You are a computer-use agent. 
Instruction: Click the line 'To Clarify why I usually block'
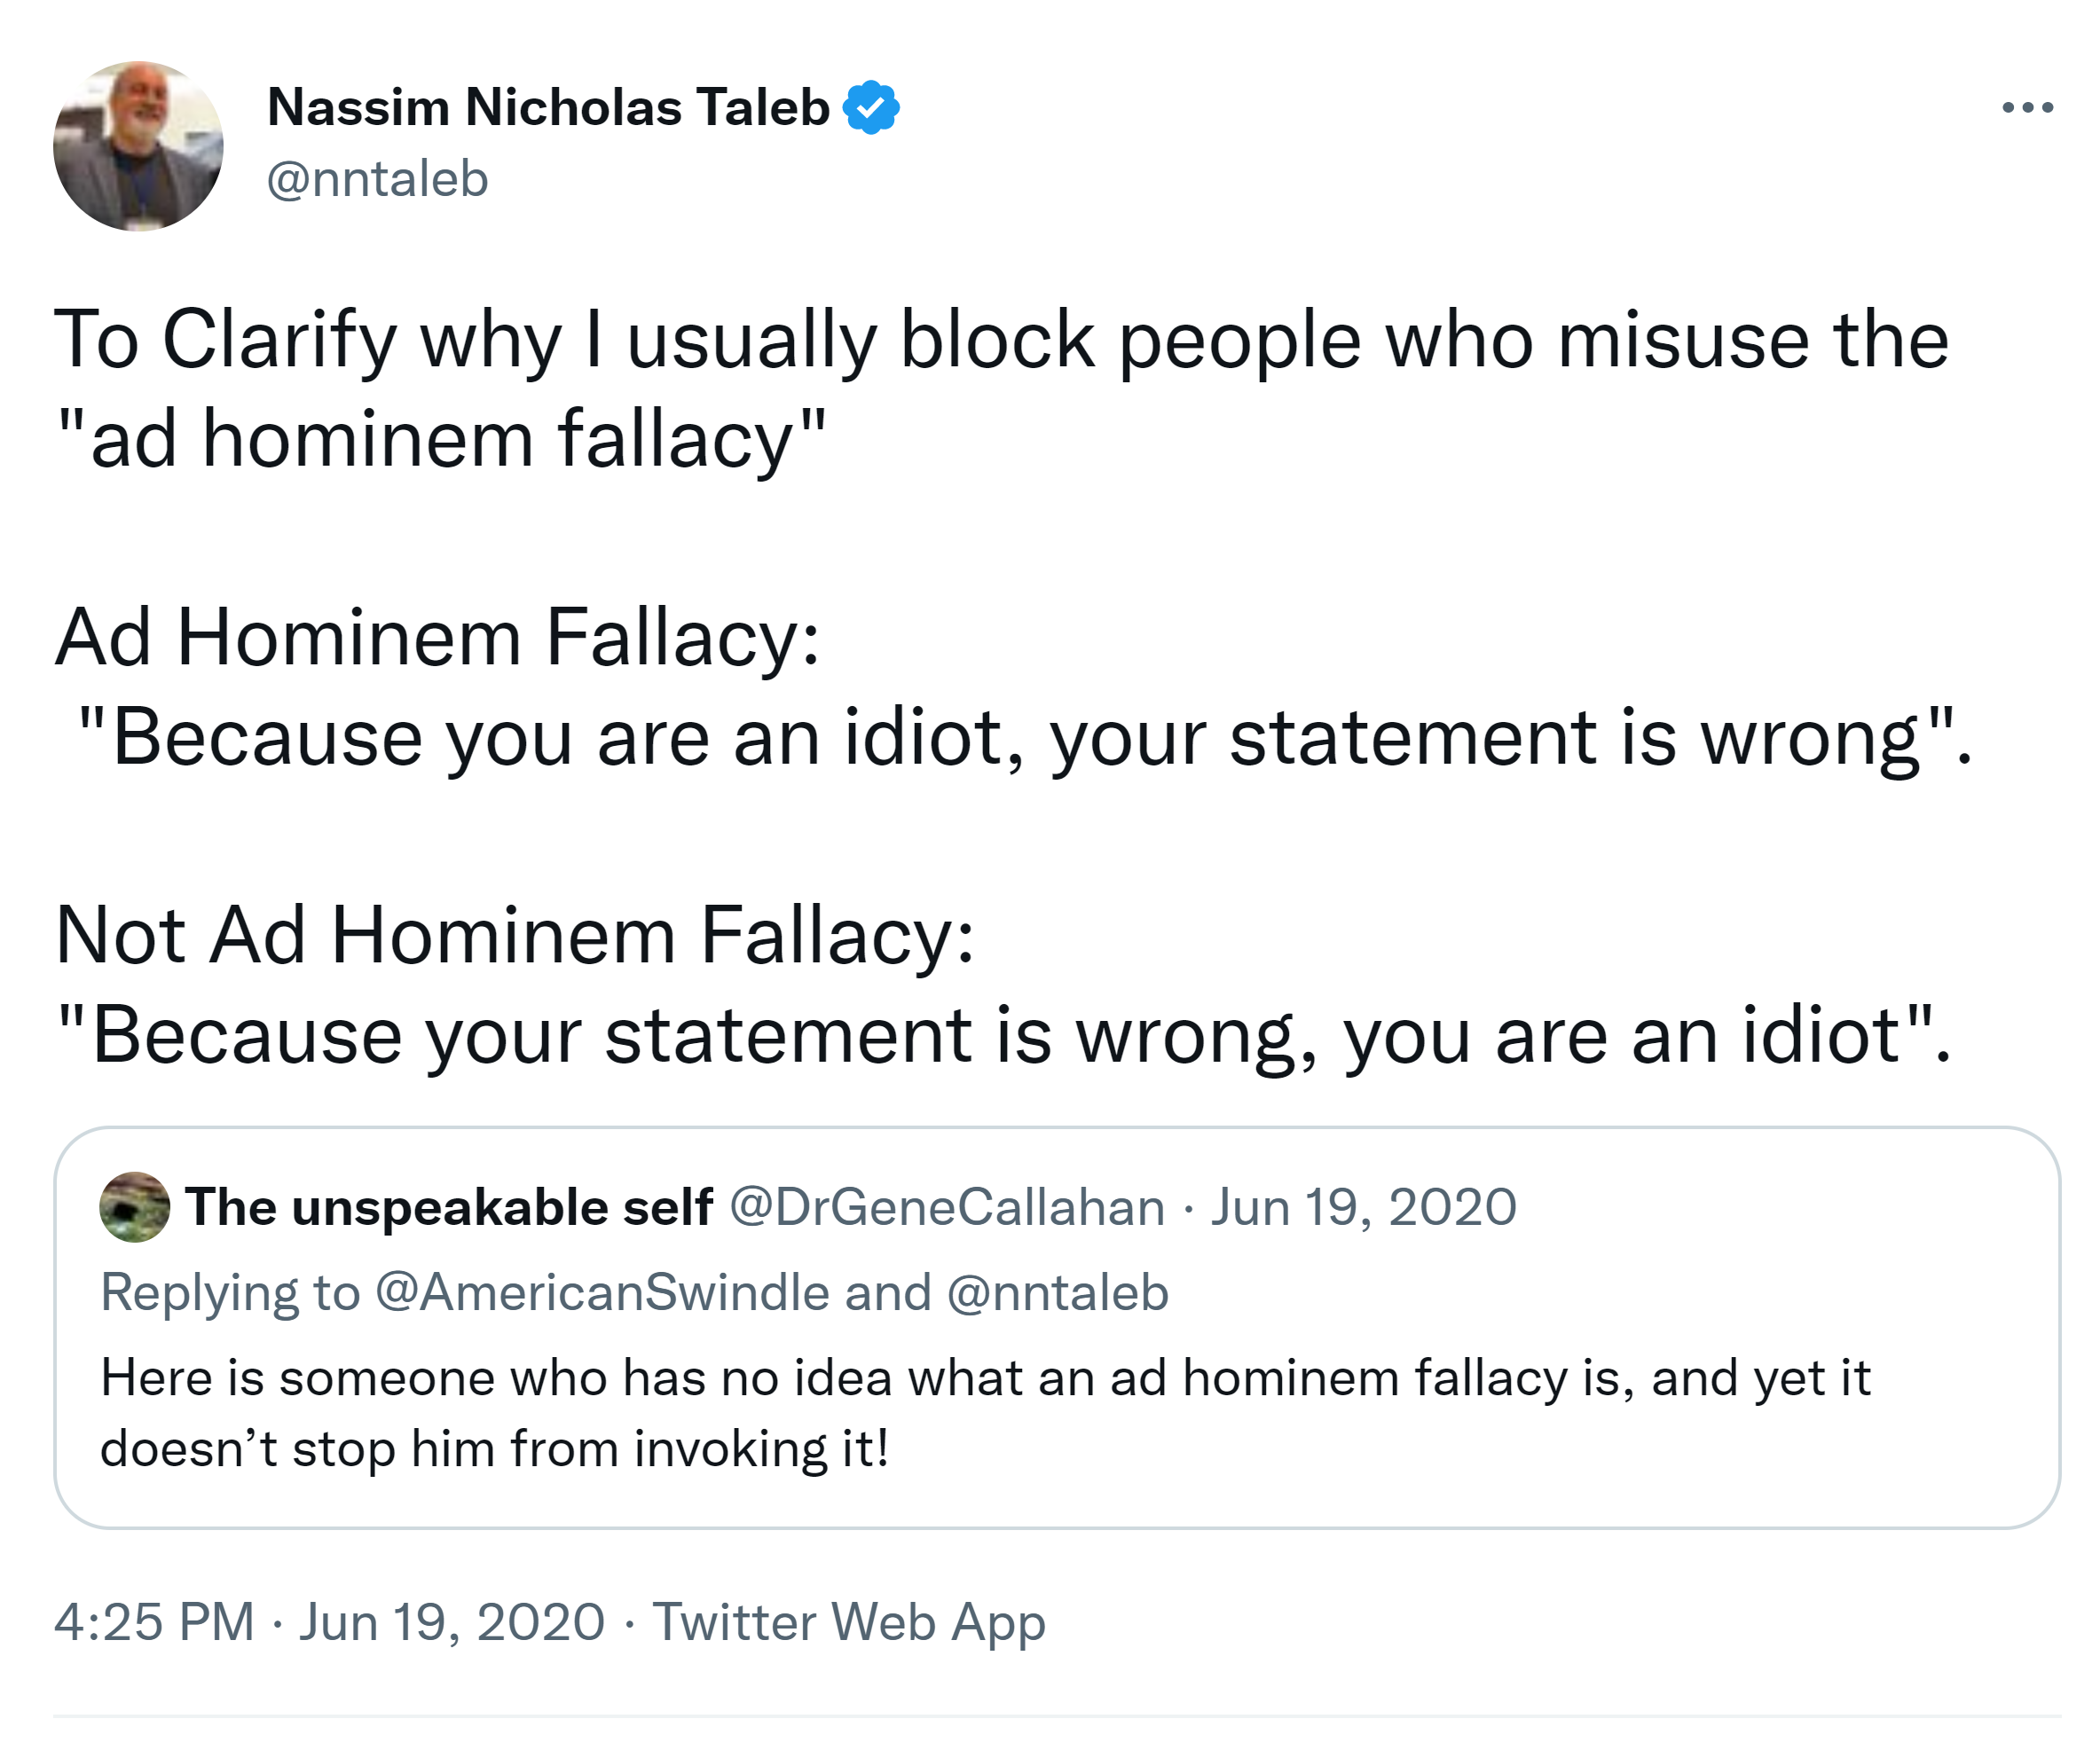1000,340
